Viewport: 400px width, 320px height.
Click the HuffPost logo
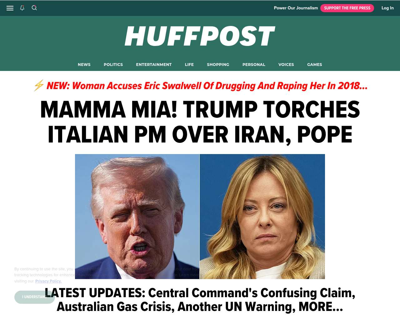coord(200,36)
